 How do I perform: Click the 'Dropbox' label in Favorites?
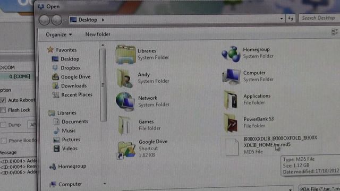pos(71,68)
